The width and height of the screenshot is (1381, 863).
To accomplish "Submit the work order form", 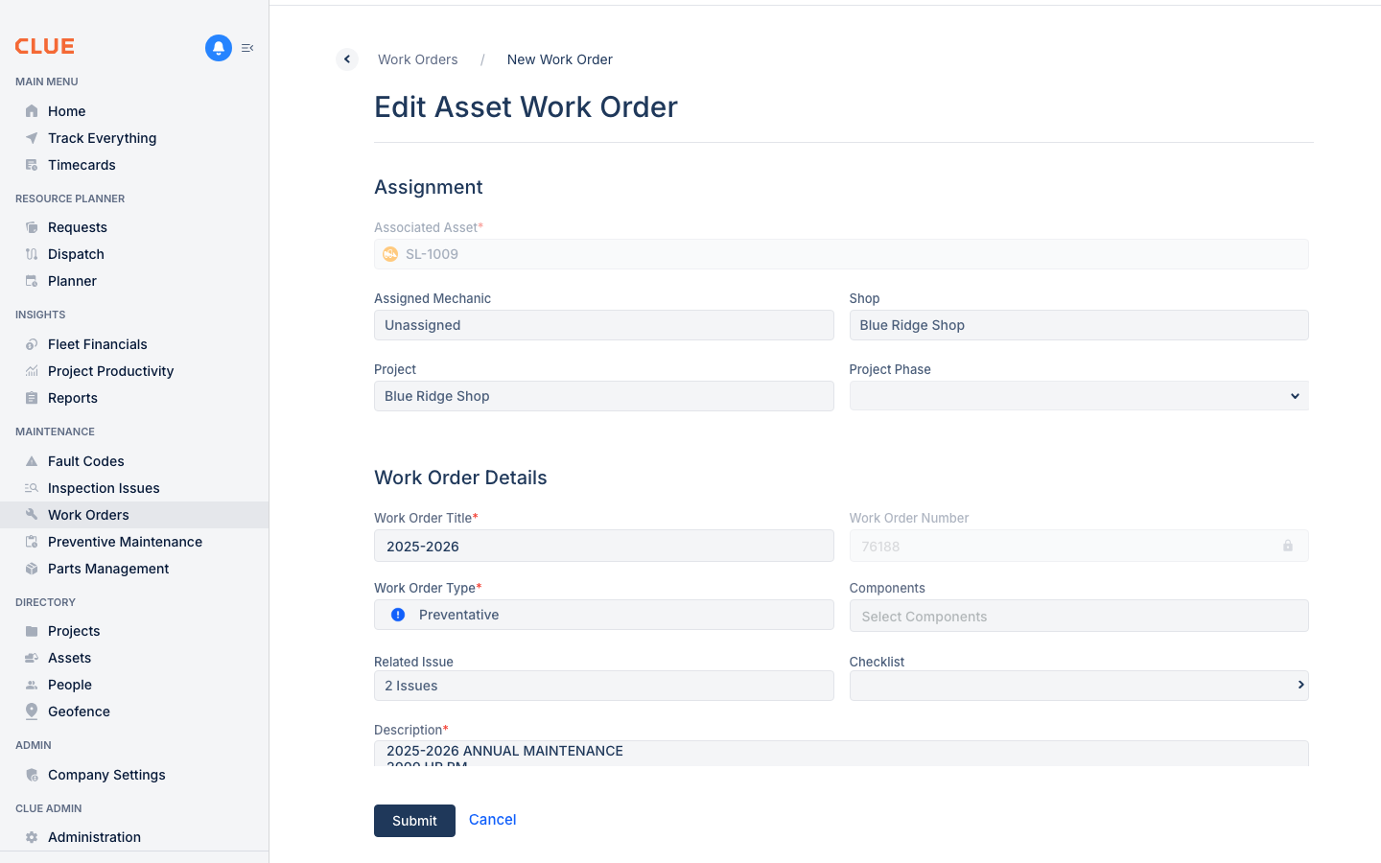I will [x=414, y=821].
